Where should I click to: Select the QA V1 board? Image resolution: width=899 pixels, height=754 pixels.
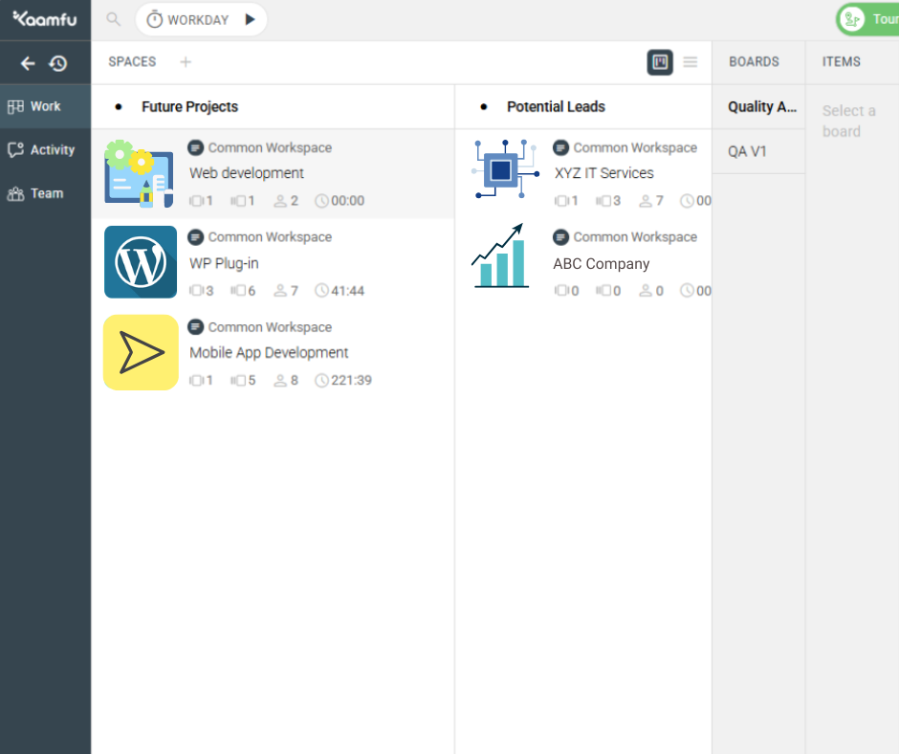point(747,151)
